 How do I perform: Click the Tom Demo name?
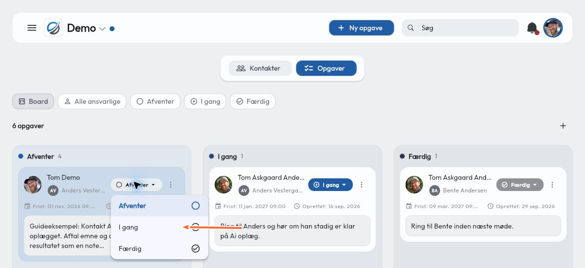click(63, 177)
